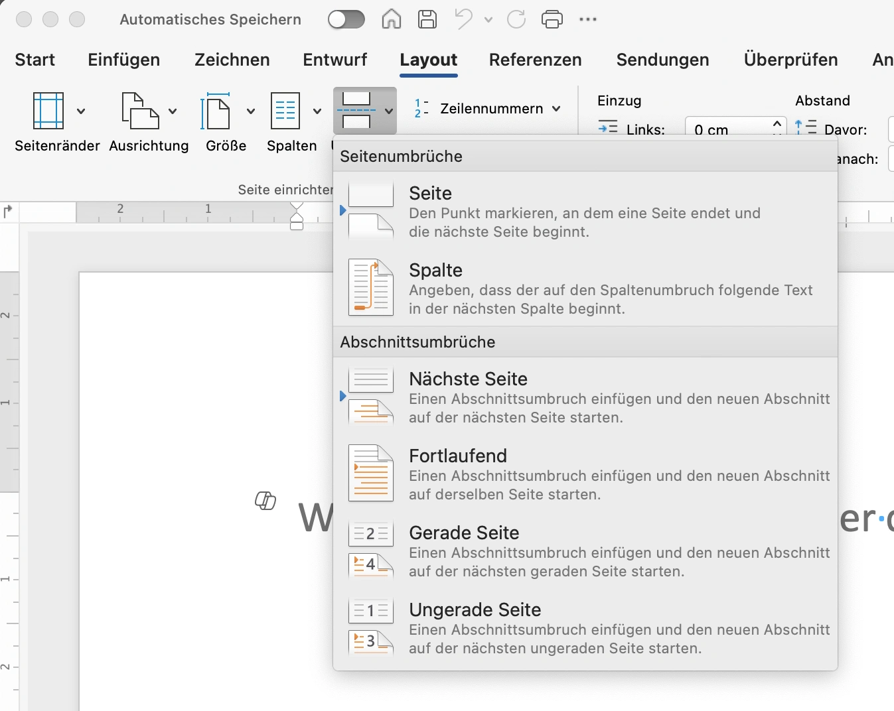Click the Seitenränder margins icon
Screen dimensions: 894x711
point(48,111)
